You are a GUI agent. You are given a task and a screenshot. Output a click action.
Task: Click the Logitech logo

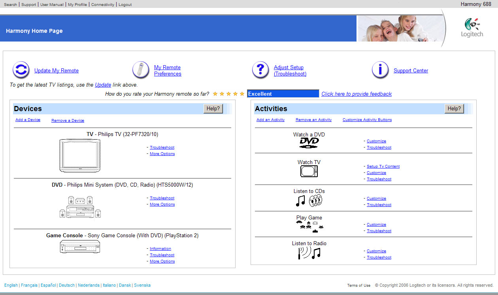[x=472, y=27]
